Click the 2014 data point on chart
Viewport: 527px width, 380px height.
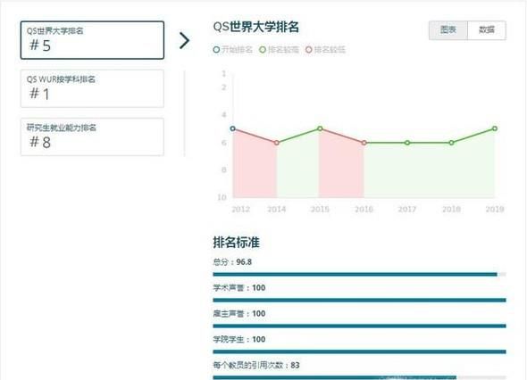[277, 143]
